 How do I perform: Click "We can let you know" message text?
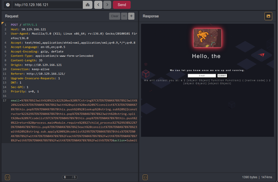(x=207, y=70)
